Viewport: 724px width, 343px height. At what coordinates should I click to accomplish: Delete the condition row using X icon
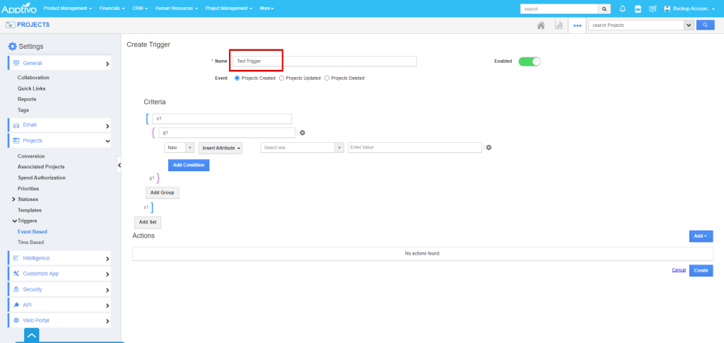(x=489, y=148)
